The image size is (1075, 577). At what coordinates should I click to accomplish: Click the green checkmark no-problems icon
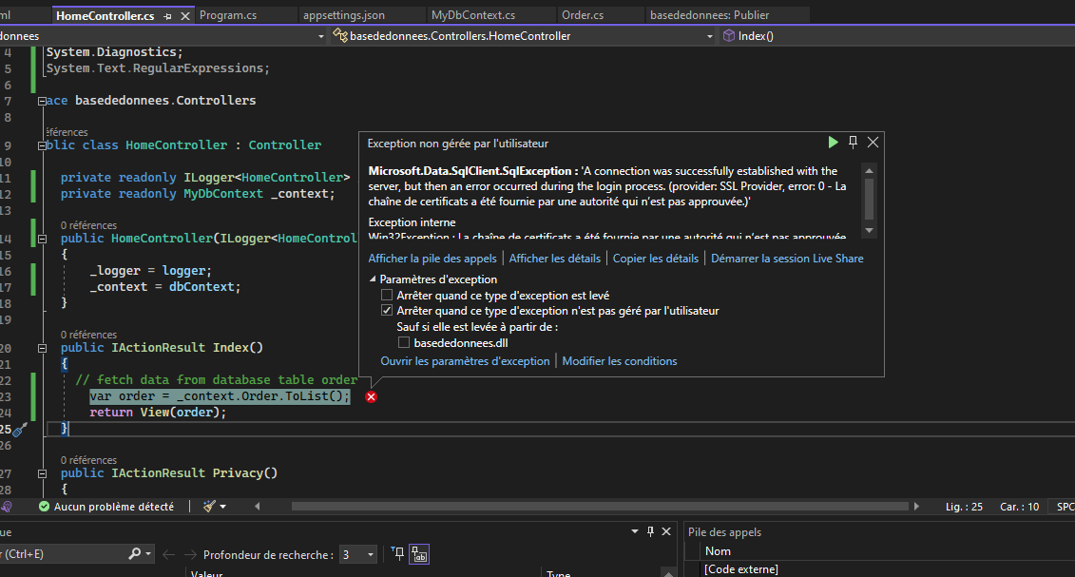pyautogui.click(x=44, y=507)
